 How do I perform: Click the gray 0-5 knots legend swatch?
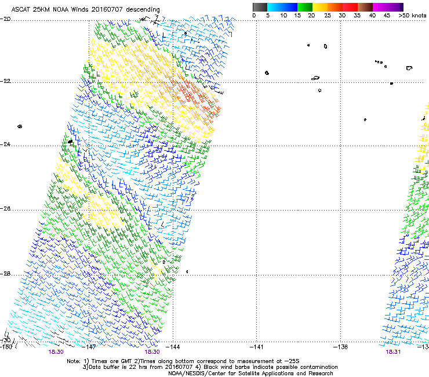tap(260, 7)
